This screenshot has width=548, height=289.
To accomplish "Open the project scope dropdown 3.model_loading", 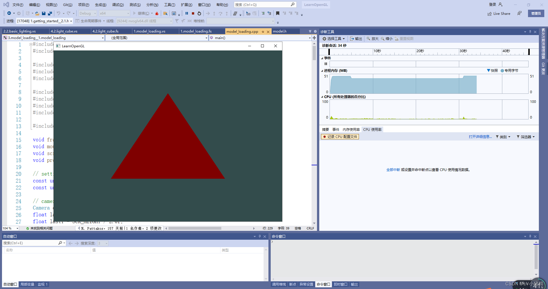I will [x=53, y=38].
